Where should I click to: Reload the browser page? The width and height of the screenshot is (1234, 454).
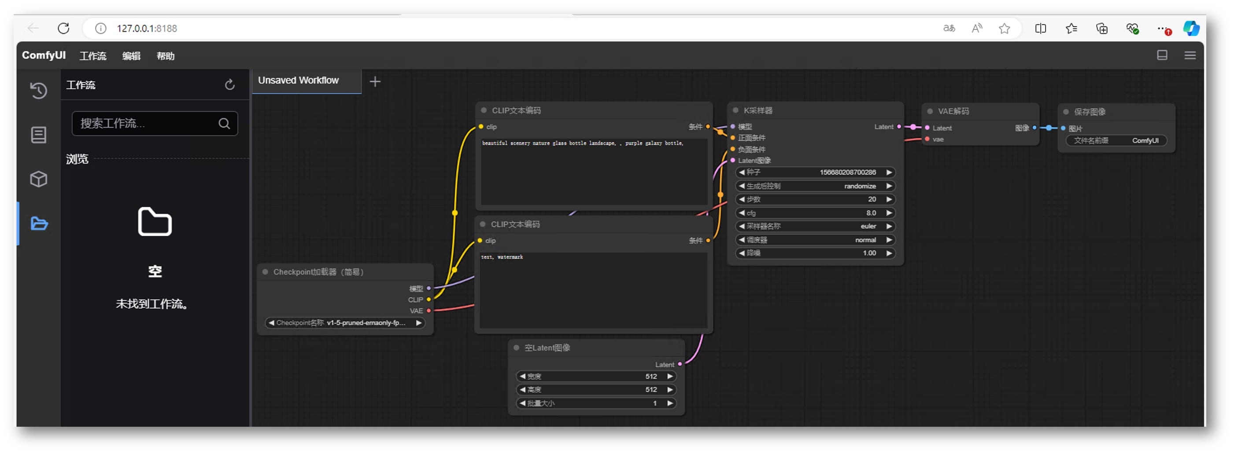tap(63, 28)
